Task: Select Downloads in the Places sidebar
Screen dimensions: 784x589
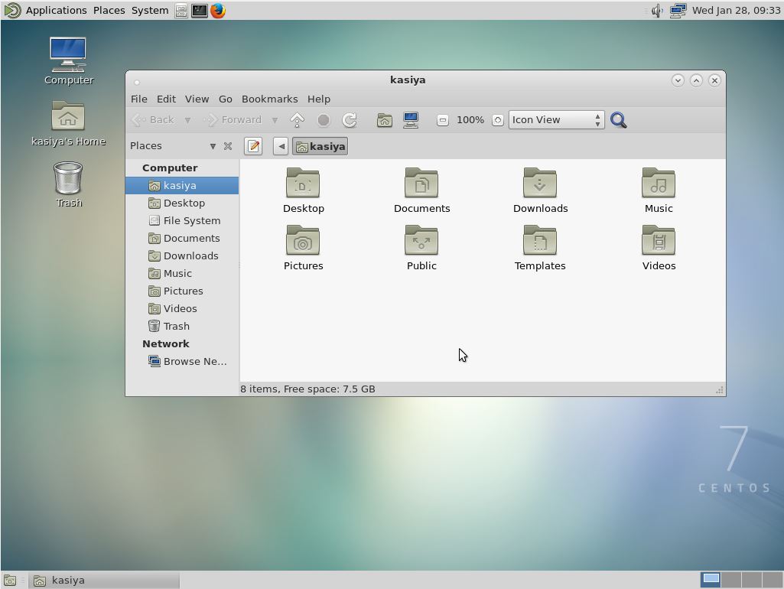Action: coord(191,255)
